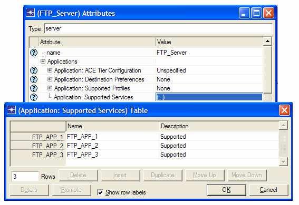Click the FTP_Server name value
299x205 pixels.
tap(171, 53)
